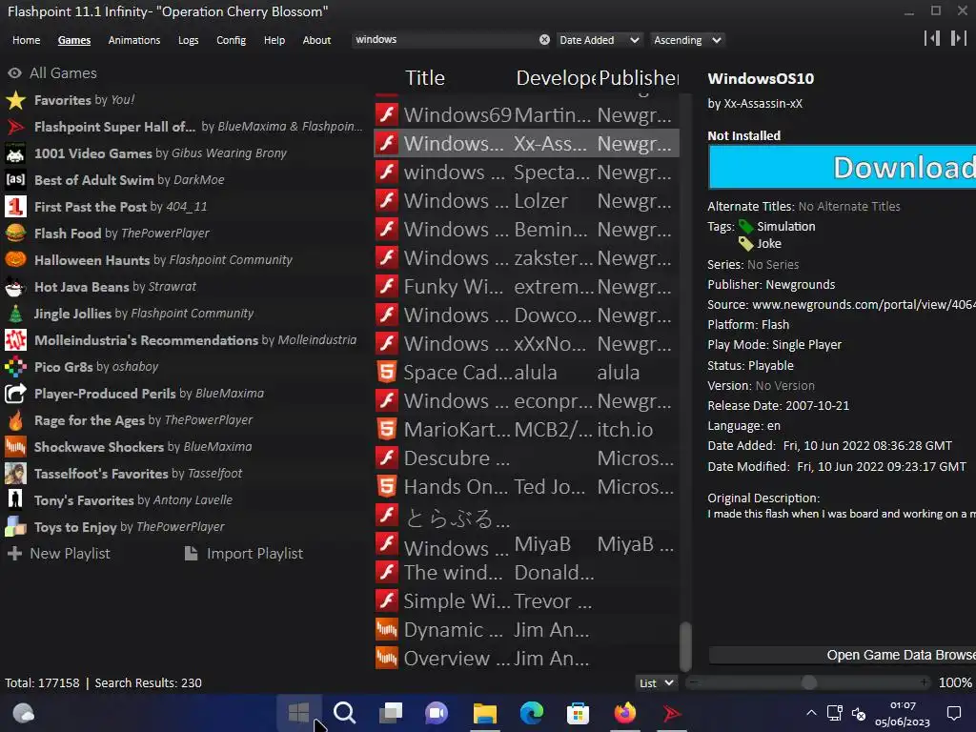Open the List layout dropdown

pos(657,682)
